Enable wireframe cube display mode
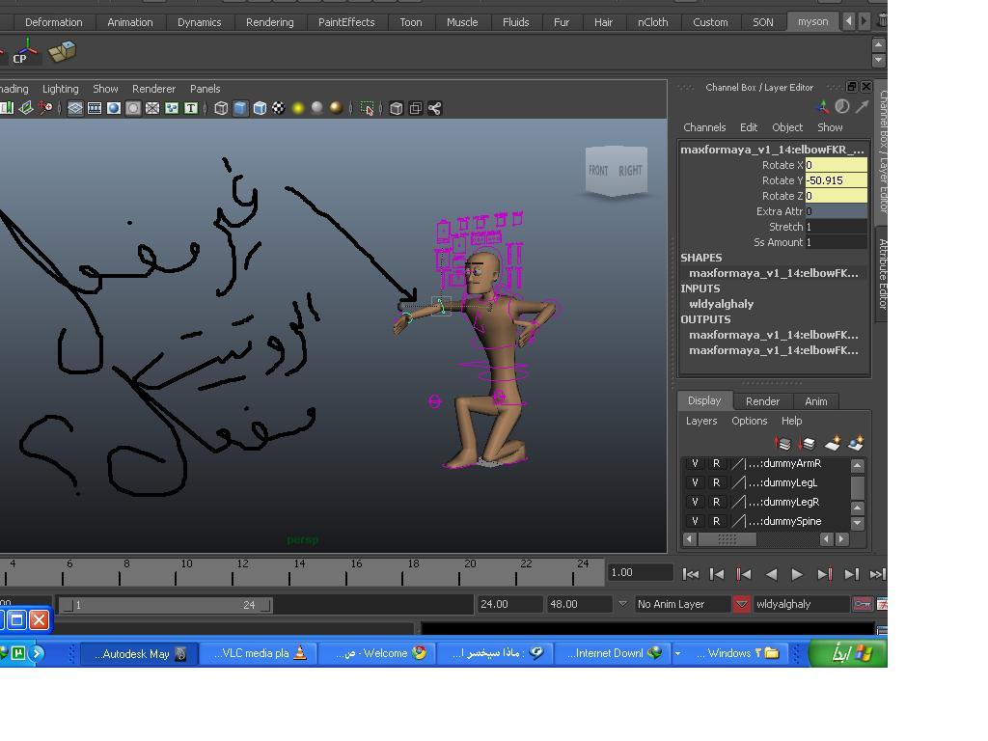The image size is (988, 741). 221,108
